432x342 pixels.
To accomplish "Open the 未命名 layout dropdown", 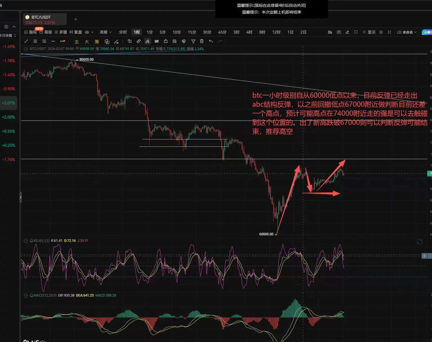I will 407,32.
